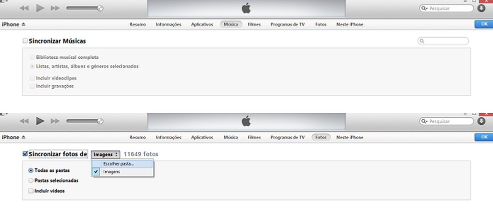
Task: Click the blue OK button in the Fotos sync window
Action: pos(484,137)
